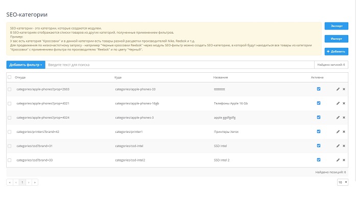Image resolution: width=356 pixels, height=197 pixels.
Task: Focus the search text input field
Action: pos(180,65)
